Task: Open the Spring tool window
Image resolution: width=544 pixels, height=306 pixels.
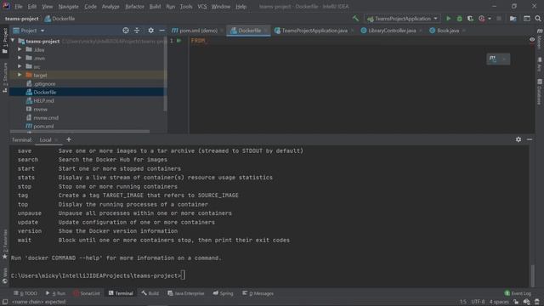Action: 223,293
